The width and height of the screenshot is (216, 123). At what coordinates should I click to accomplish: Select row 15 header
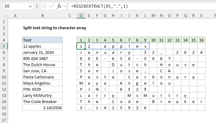(4, 108)
